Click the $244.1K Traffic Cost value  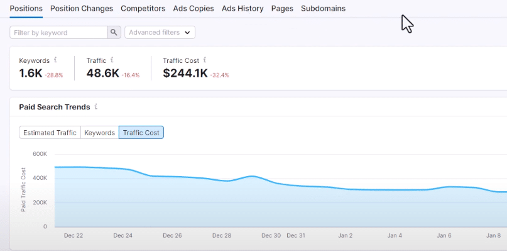tap(185, 73)
